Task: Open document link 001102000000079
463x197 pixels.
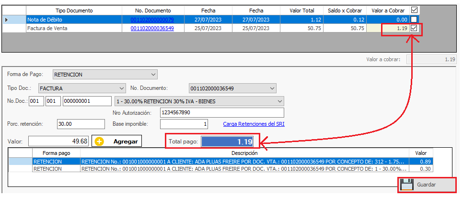Action: [x=152, y=20]
